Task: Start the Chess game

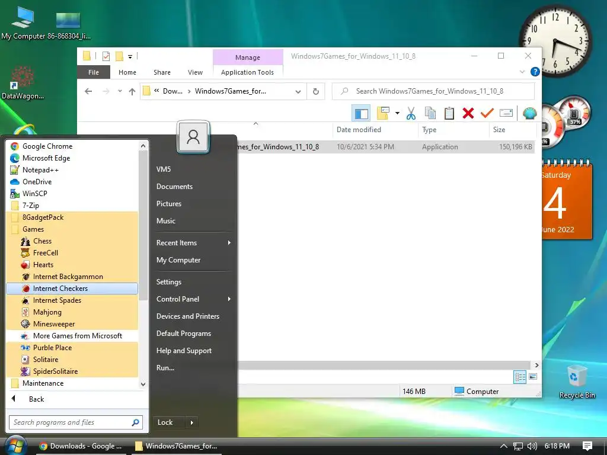Action: pyautogui.click(x=72, y=241)
